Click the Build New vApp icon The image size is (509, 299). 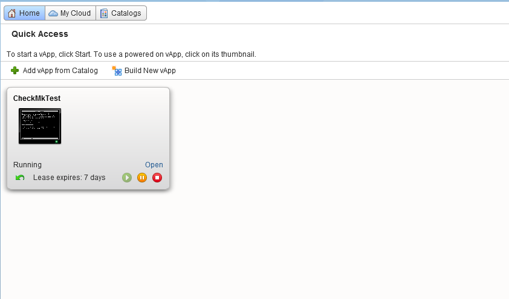117,71
